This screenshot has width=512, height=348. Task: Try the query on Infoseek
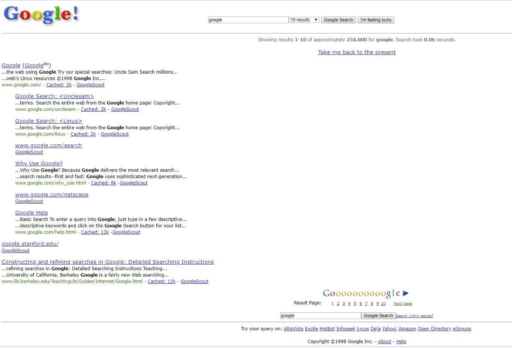(346, 329)
